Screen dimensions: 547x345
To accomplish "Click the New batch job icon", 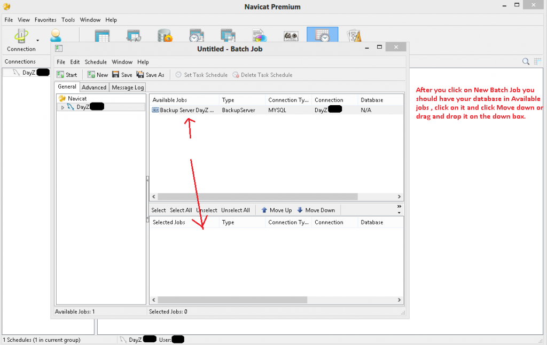I will pyautogui.click(x=91, y=75).
